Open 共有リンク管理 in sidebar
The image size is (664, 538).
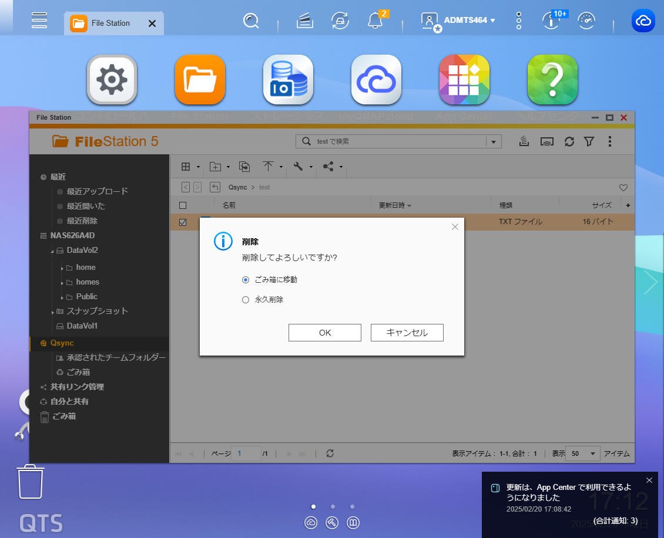click(x=76, y=387)
